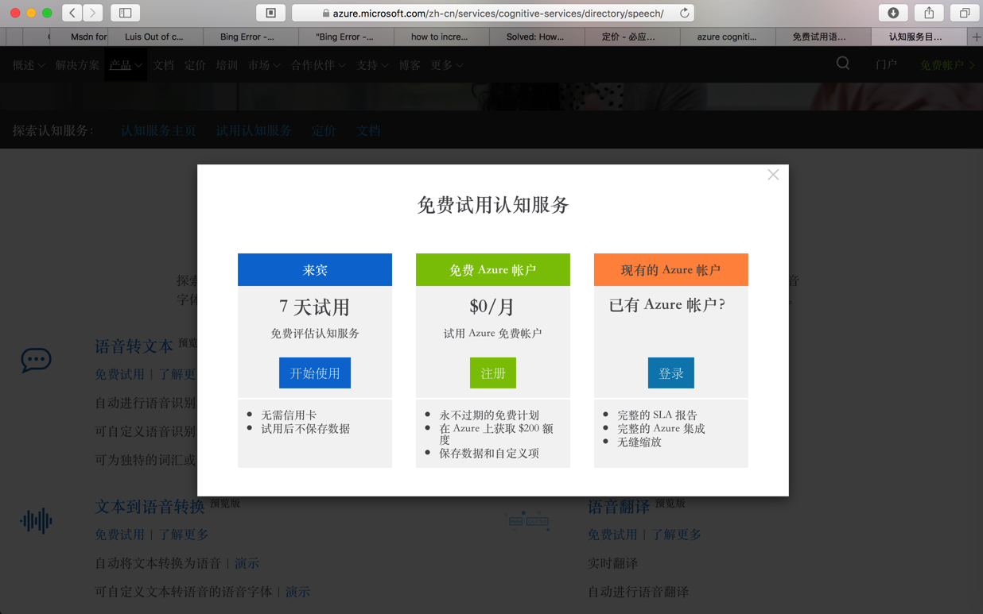Reload the page with refresh icon
This screenshot has height=614, width=983.
[684, 13]
